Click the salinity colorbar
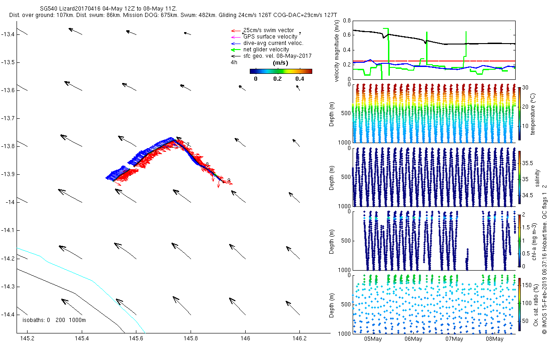 coord(519,177)
